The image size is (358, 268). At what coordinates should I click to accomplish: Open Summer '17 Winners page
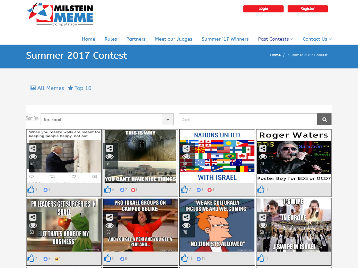tap(225, 39)
